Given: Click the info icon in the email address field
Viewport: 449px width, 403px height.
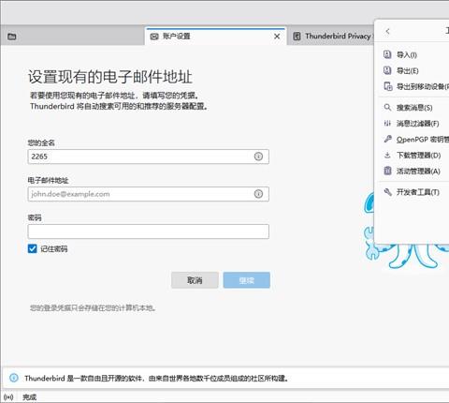Looking at the screenshot, I should (258, 194).
